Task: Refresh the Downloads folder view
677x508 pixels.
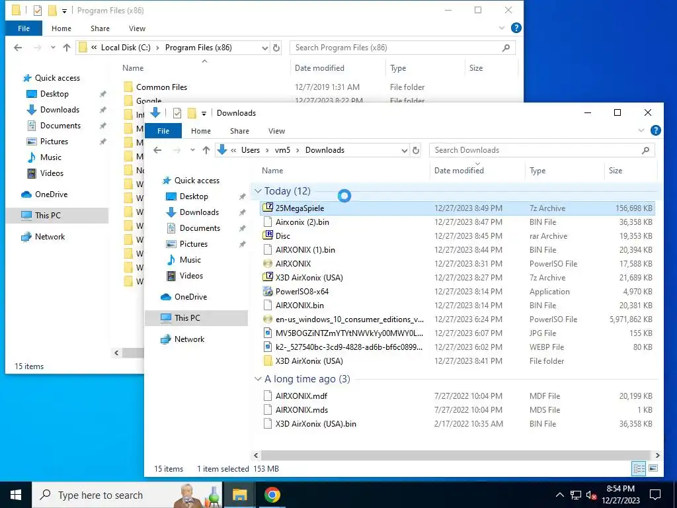Action: point(415,150)
